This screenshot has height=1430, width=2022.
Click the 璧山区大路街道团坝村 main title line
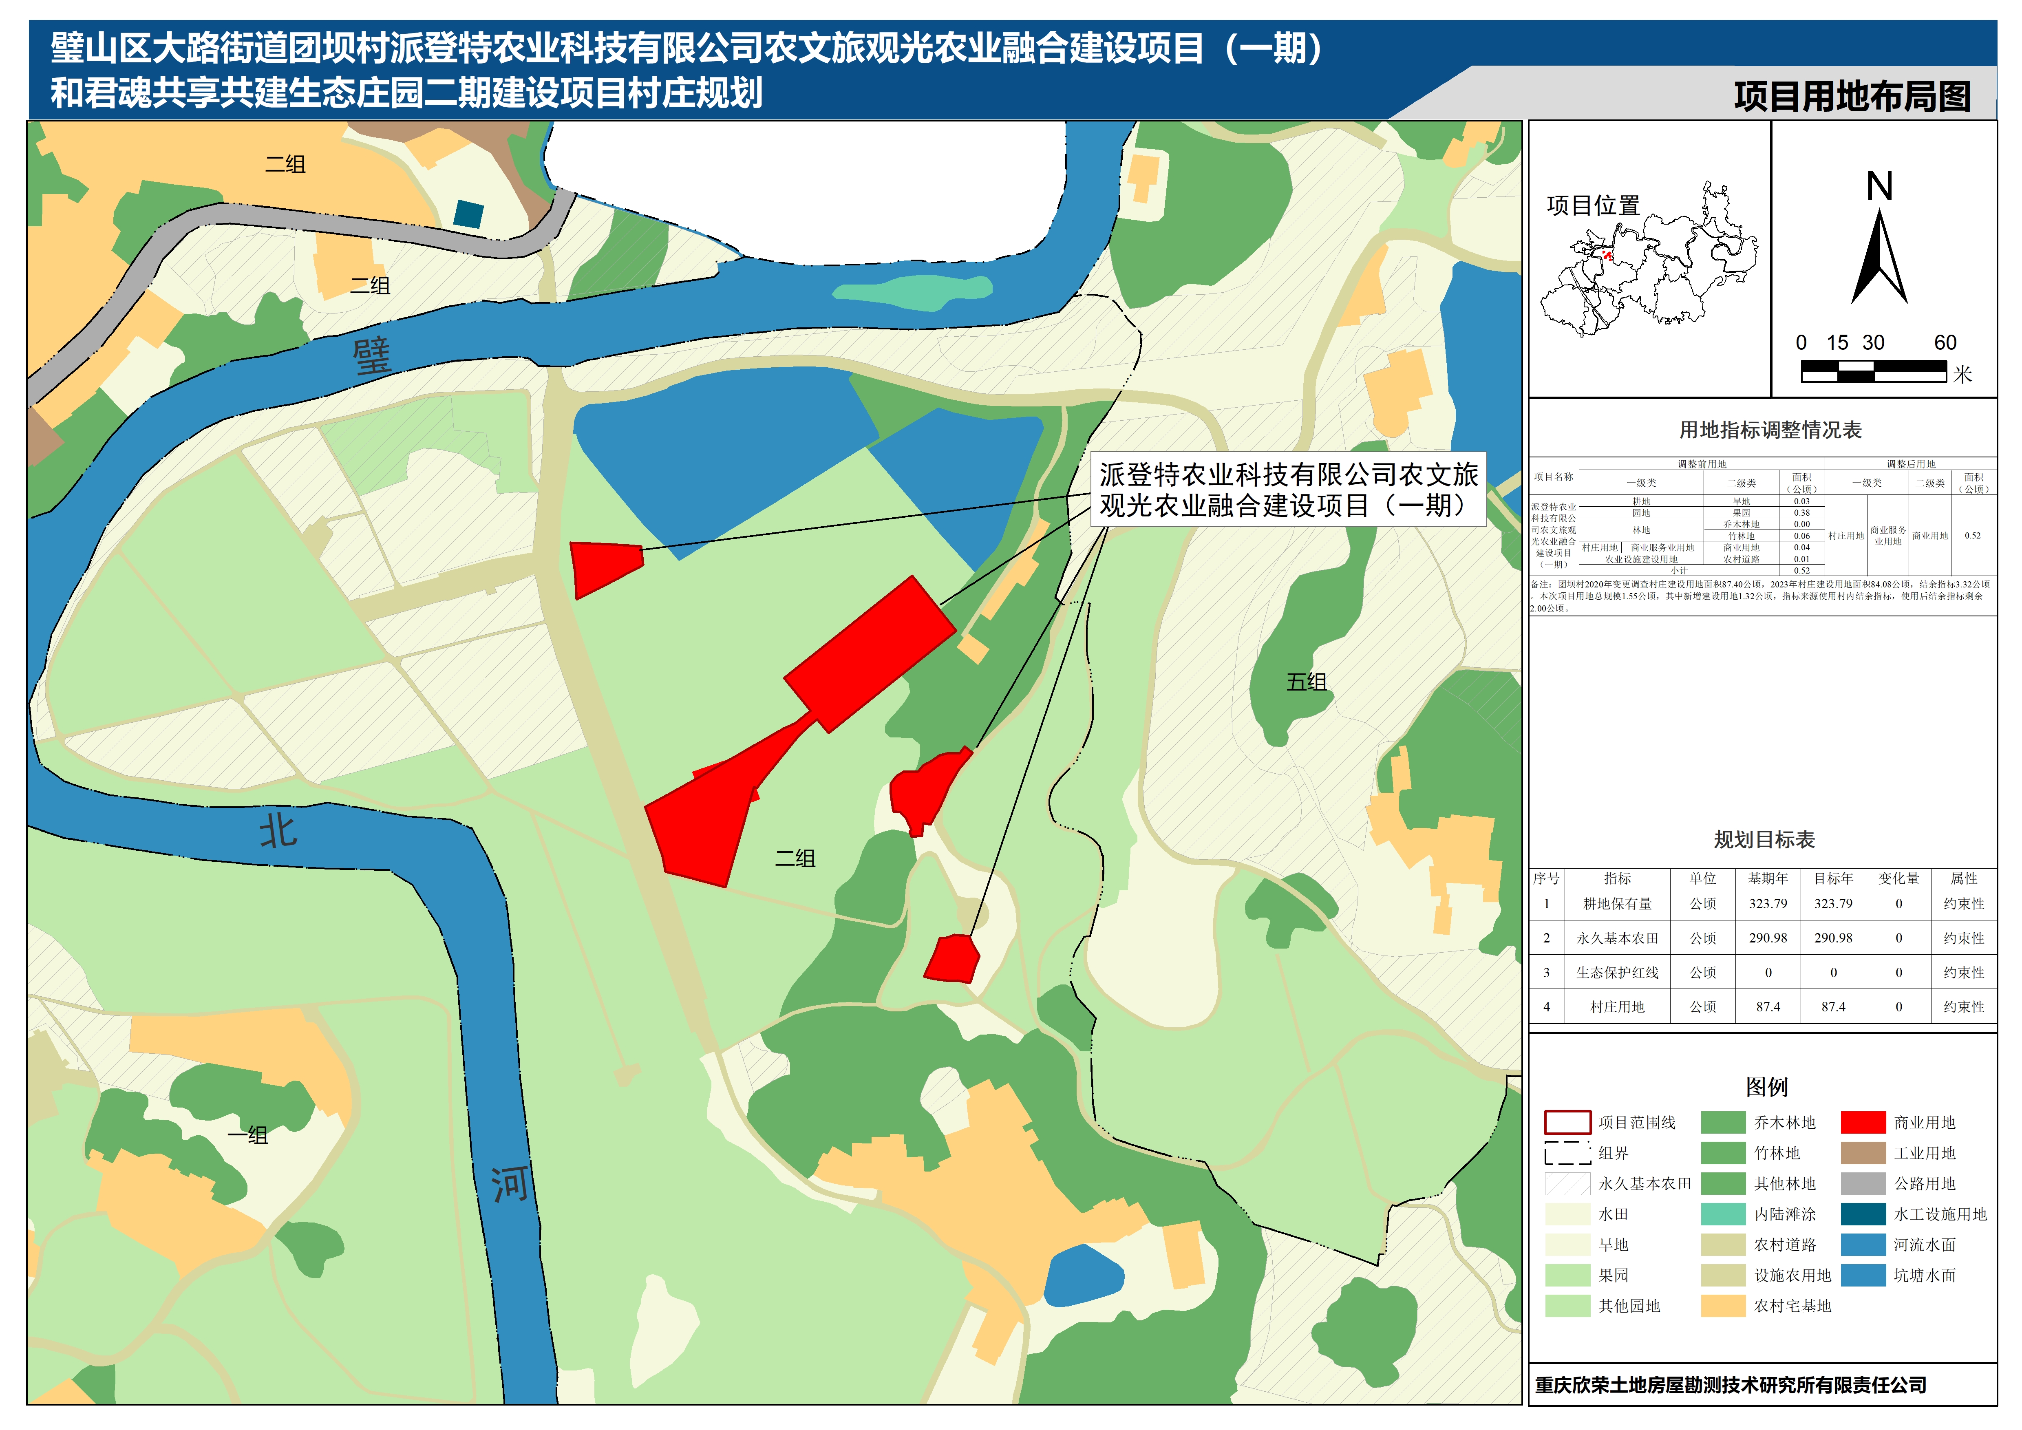point(687,49)
